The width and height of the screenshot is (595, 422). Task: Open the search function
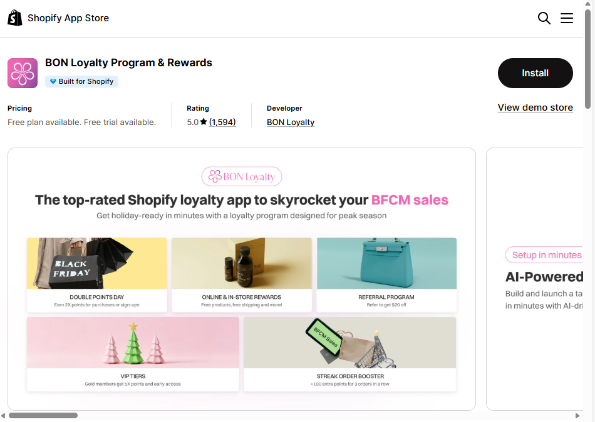tap(544, 18)
